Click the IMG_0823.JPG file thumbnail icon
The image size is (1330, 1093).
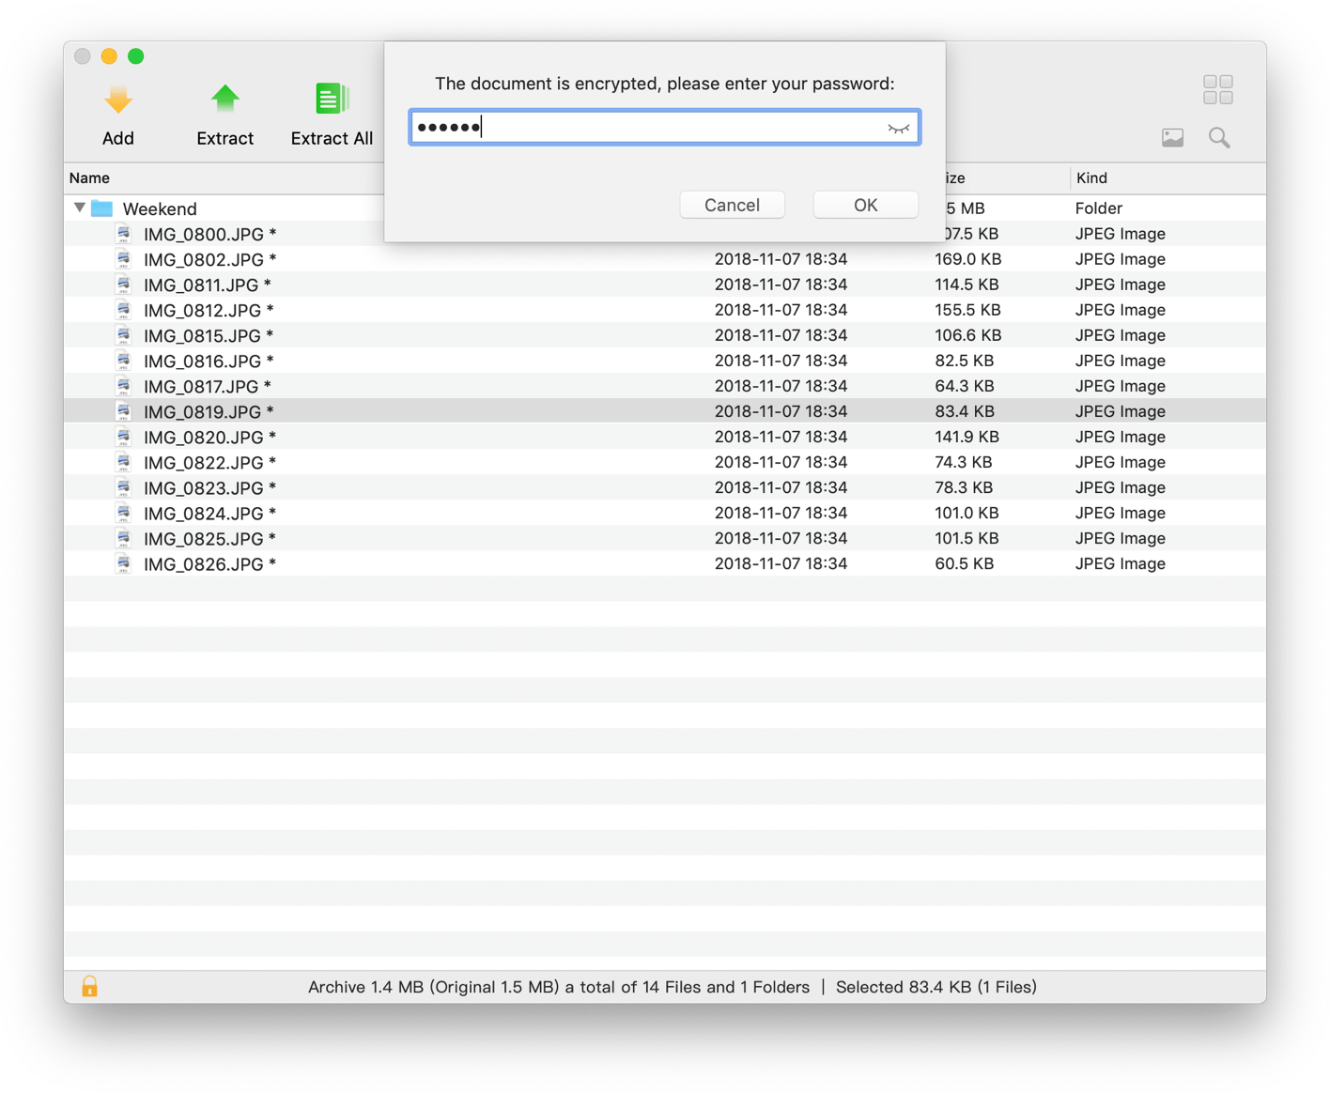[x=123, y=487]
